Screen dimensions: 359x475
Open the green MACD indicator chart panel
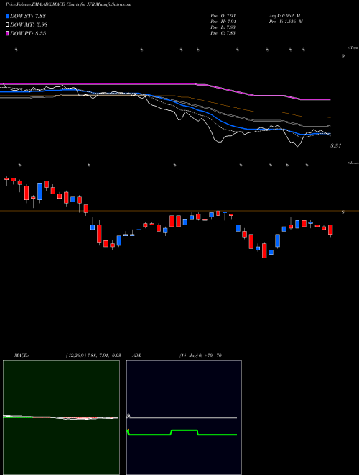[61, 417]
